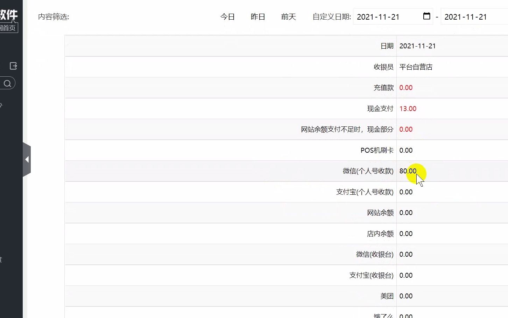Collapse the sidebar with the arrow handle
The image size is (508, 318).
pos(27,160)
